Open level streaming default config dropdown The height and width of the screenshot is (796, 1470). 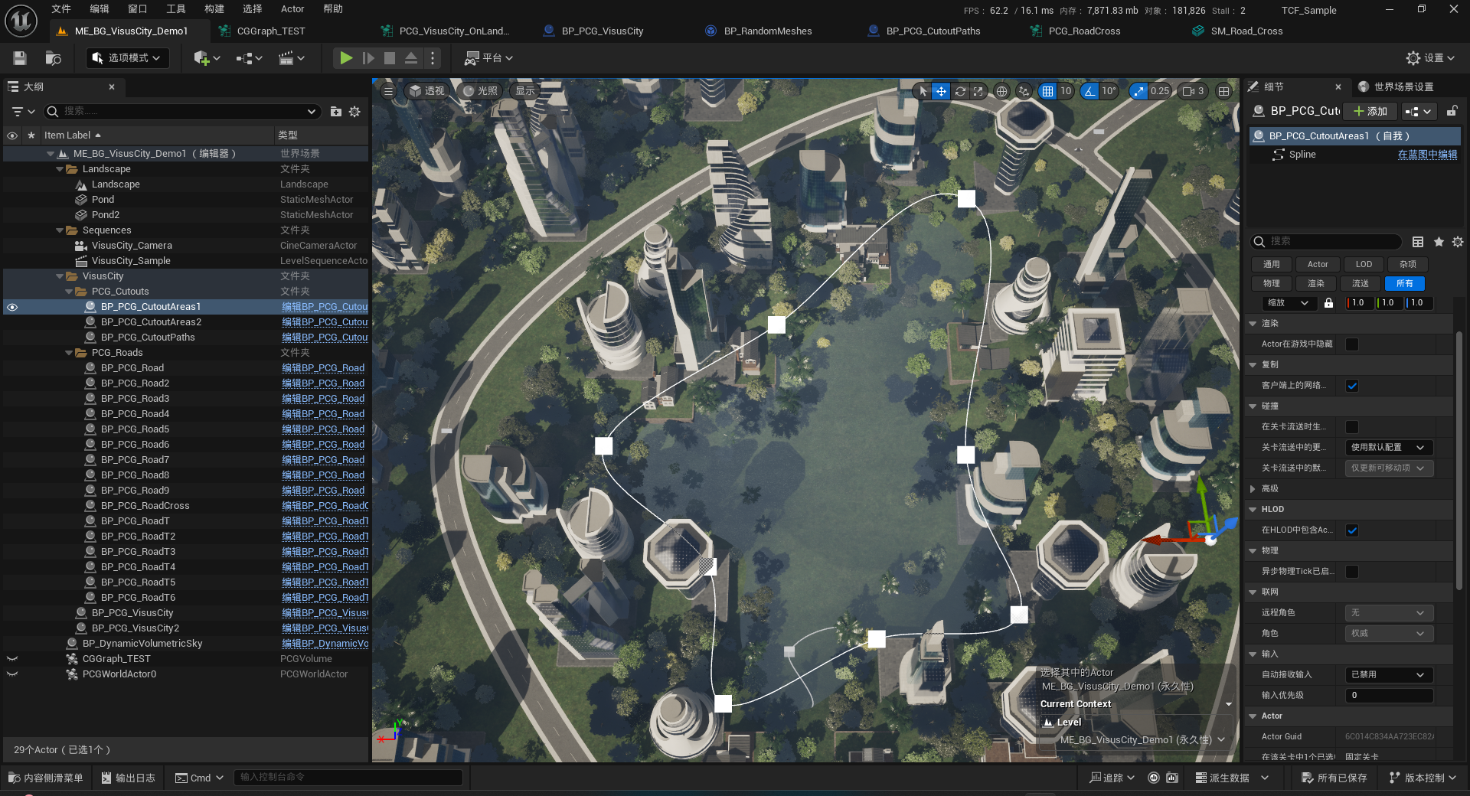pyautogui.click(x=1389, y=448)
